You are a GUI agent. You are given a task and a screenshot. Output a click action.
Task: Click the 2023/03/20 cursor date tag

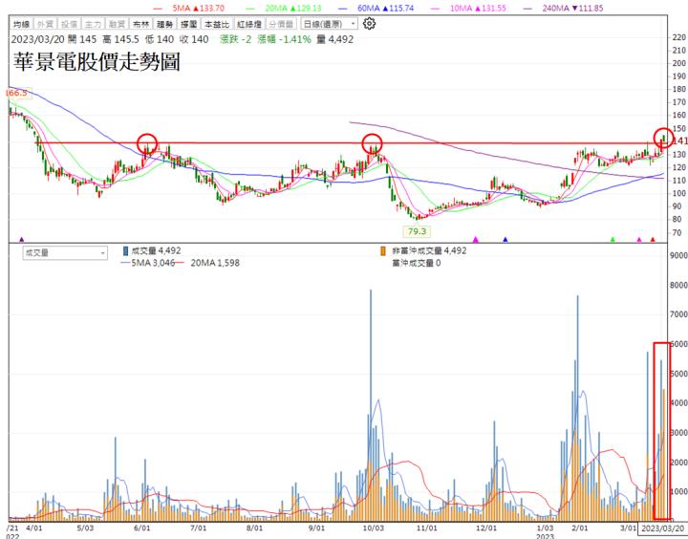point(662,528)
